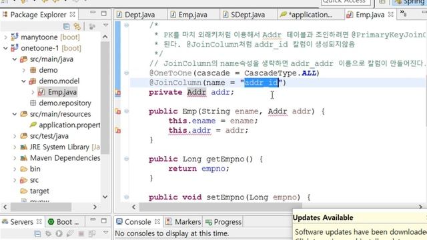This screenshot has width=427, height=240.
Task: Click Open Perspective icon
Action: point(382,2)
